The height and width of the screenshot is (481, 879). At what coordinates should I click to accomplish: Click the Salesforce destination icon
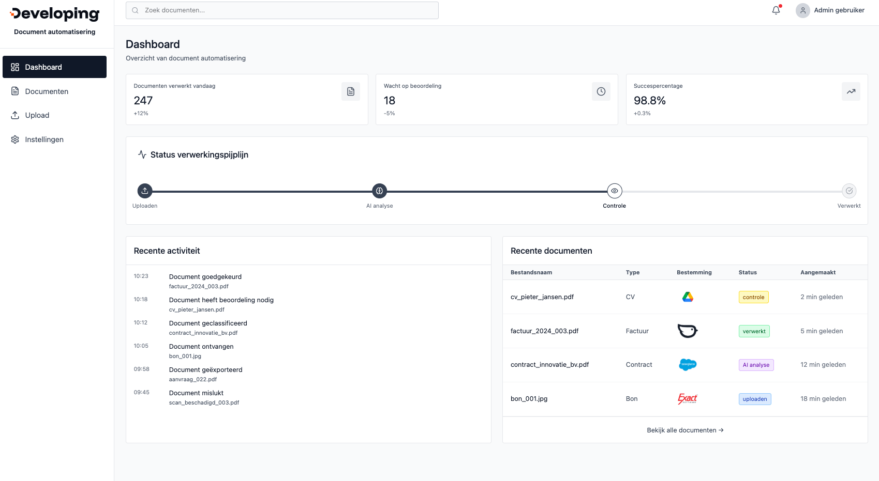tap(688, 365)
